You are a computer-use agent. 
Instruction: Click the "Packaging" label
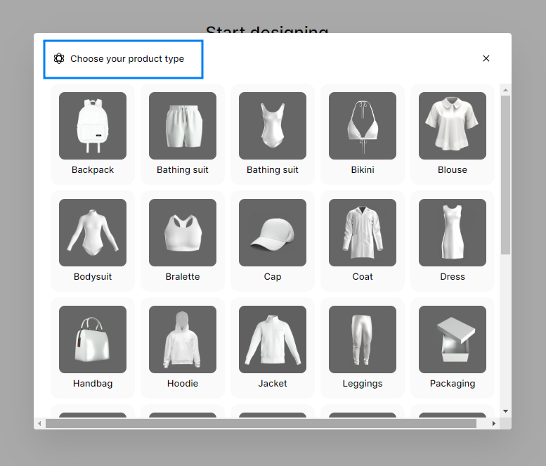[x=453, y=384]
